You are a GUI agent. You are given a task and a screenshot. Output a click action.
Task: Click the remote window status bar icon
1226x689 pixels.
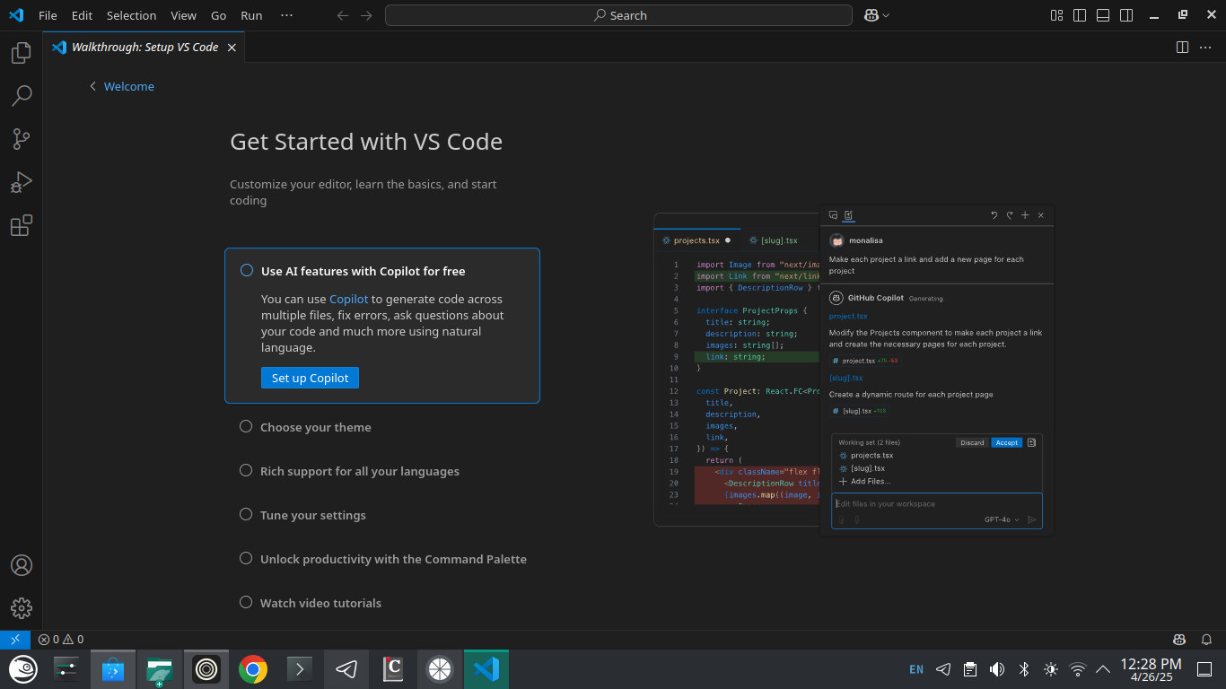coord(15,640)
